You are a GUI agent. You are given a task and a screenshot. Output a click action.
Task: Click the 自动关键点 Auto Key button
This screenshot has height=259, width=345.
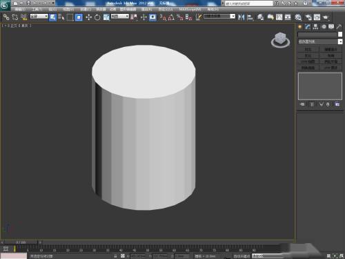pos(241,256)
